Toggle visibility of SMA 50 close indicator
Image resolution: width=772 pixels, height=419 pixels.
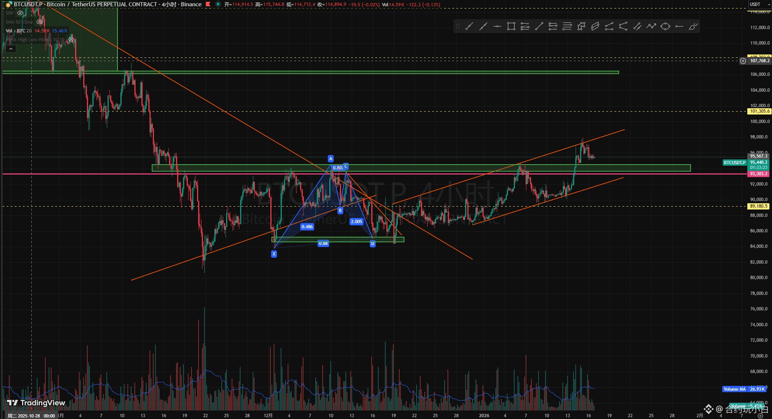40,22
